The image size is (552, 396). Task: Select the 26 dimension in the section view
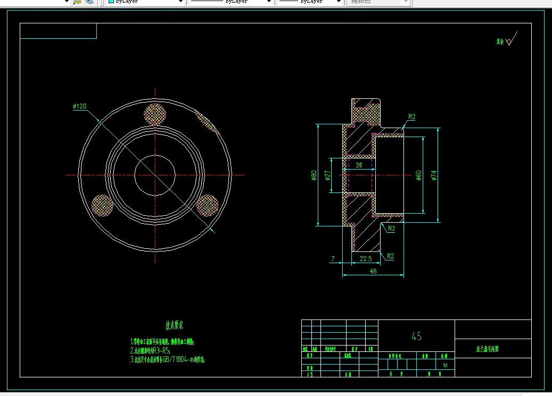[x=359, y=165]
